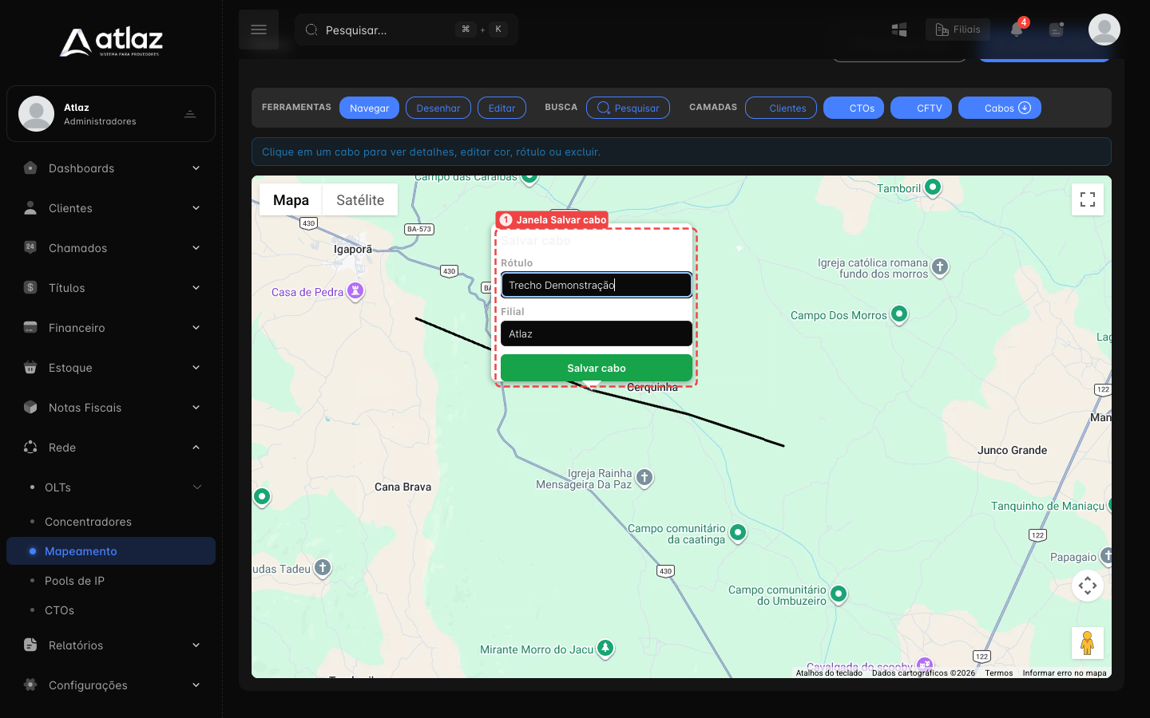Image resolution: width=1150 pixels, height=718 pixels.
Task: Open the user avatar in top bar
Action: click(x=1104, y=30)
